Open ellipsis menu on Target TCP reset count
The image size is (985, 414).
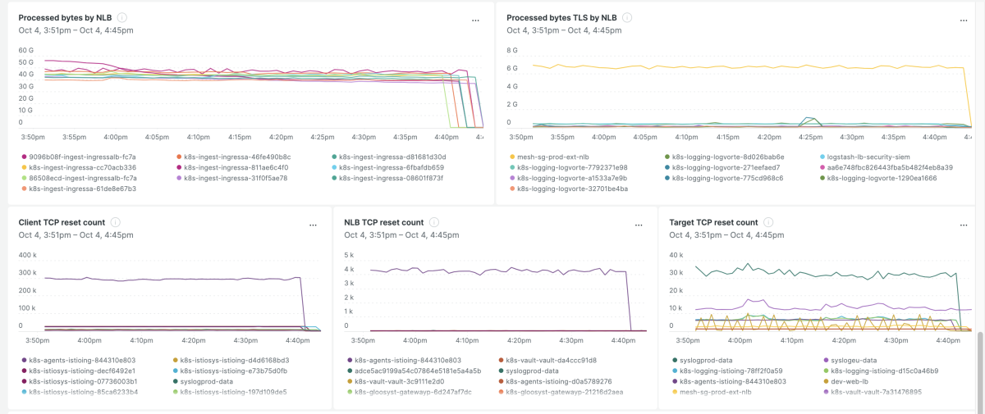pyautogui.click(x=963, y=225)
